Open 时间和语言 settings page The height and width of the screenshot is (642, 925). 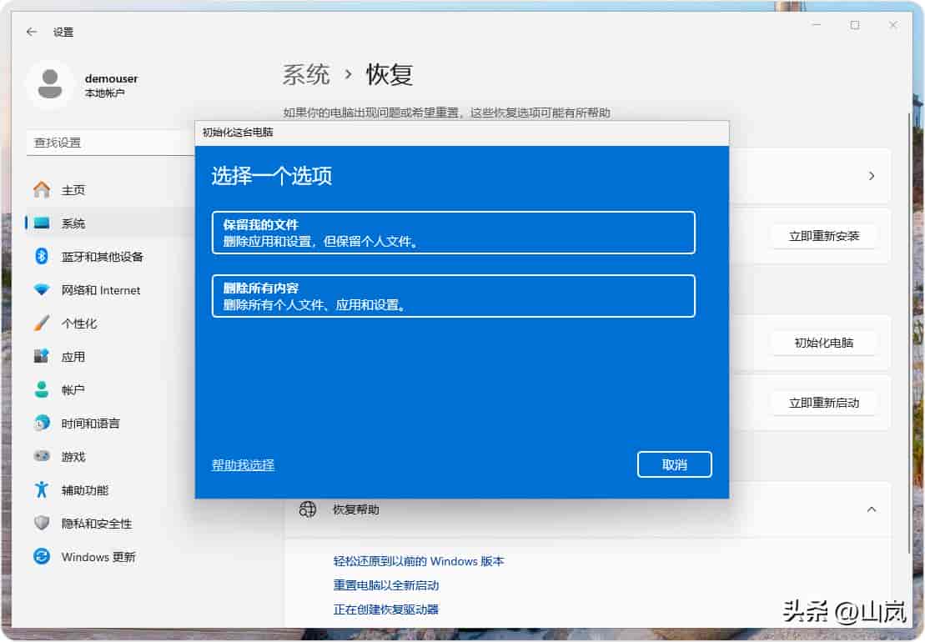[x=90, y=424]
